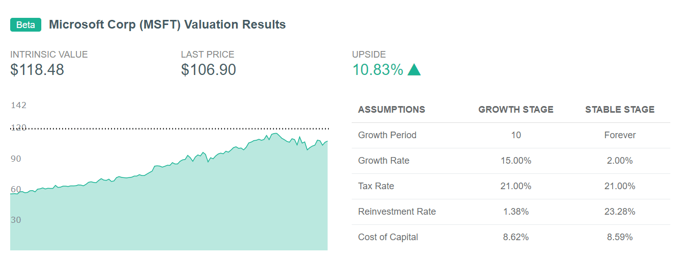Screen dimensions: 680x257
Task: Click the 10.83% upside value
Action: tap(378, 70)
